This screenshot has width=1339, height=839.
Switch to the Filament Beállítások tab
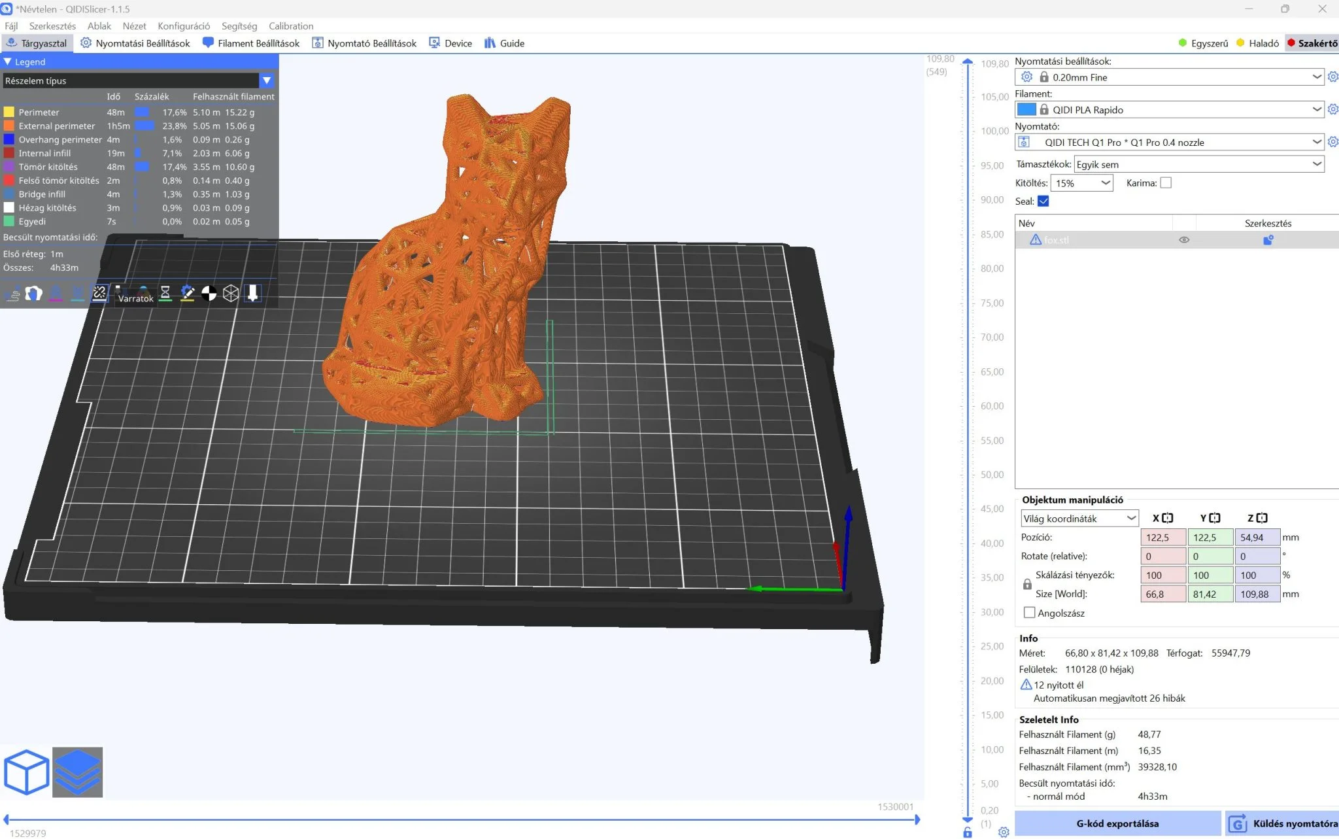251,43
